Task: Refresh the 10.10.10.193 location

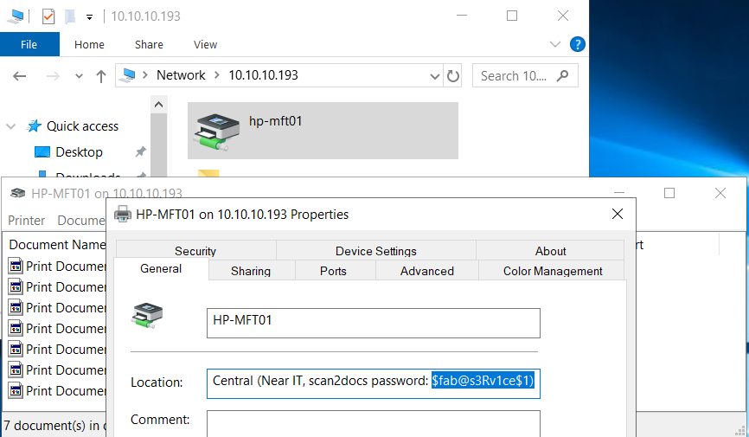Action: [453, 76]
